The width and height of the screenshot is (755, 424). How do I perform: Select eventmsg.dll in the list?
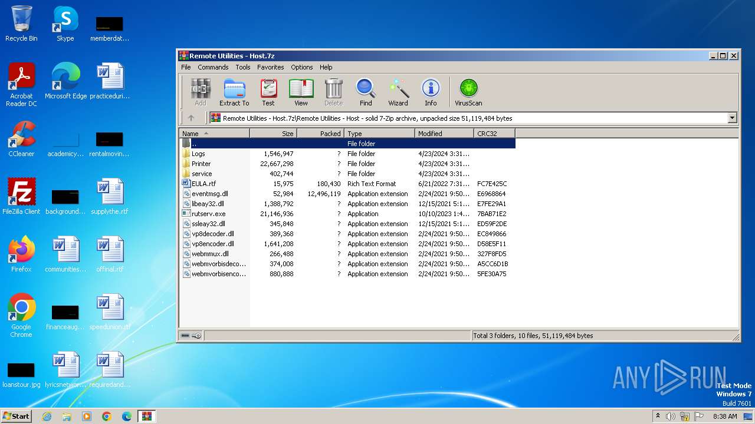pos(347,194)
